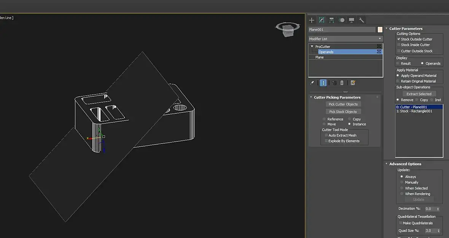This screenshot has height=238, width=449.
Task: Open the Create panel tab
Action: click(x=312, y=20)
